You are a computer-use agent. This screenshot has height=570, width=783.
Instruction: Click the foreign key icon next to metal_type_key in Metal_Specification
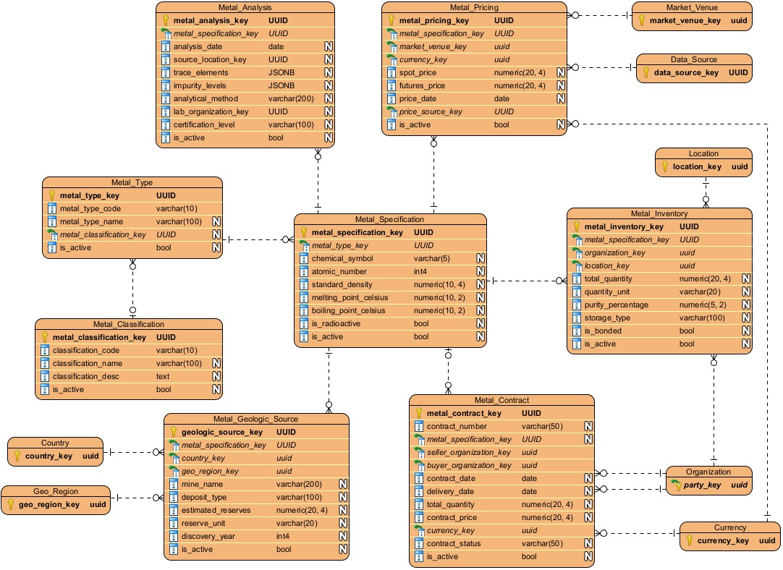(304, 246)
